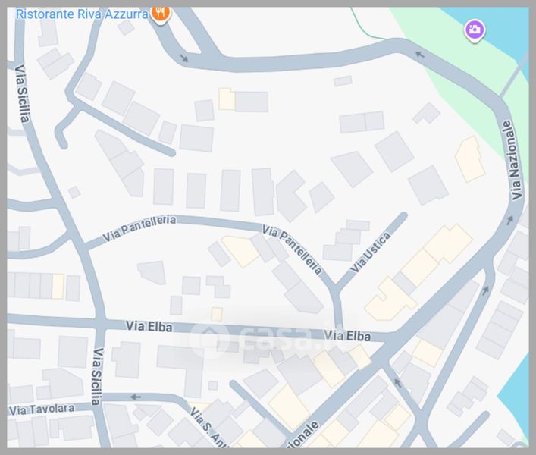Click the purple camera photo marker
This screenshot has height=455, width=536.
point(475,30)
